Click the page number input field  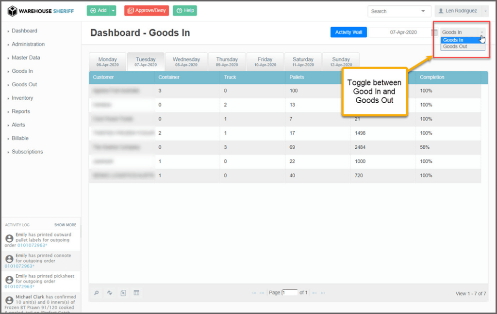(x=289, y=293)
